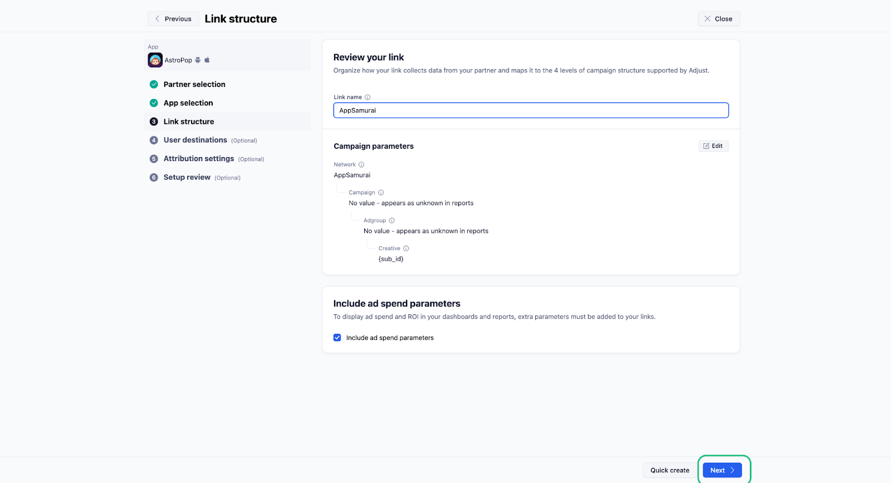Image resolution: width=891 pixels, height=483 pixels.
Task: Click the green check next to App selection
Action: click(154, 103)
